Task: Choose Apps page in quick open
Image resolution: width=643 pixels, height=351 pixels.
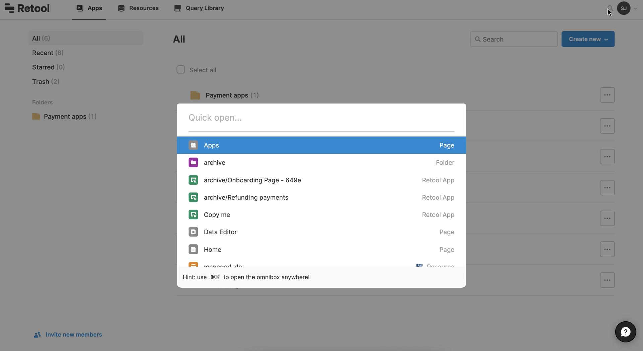Action: [x=321, y=145]
